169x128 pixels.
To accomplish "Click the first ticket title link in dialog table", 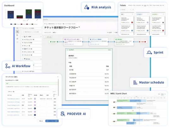I will click(14, 99).
